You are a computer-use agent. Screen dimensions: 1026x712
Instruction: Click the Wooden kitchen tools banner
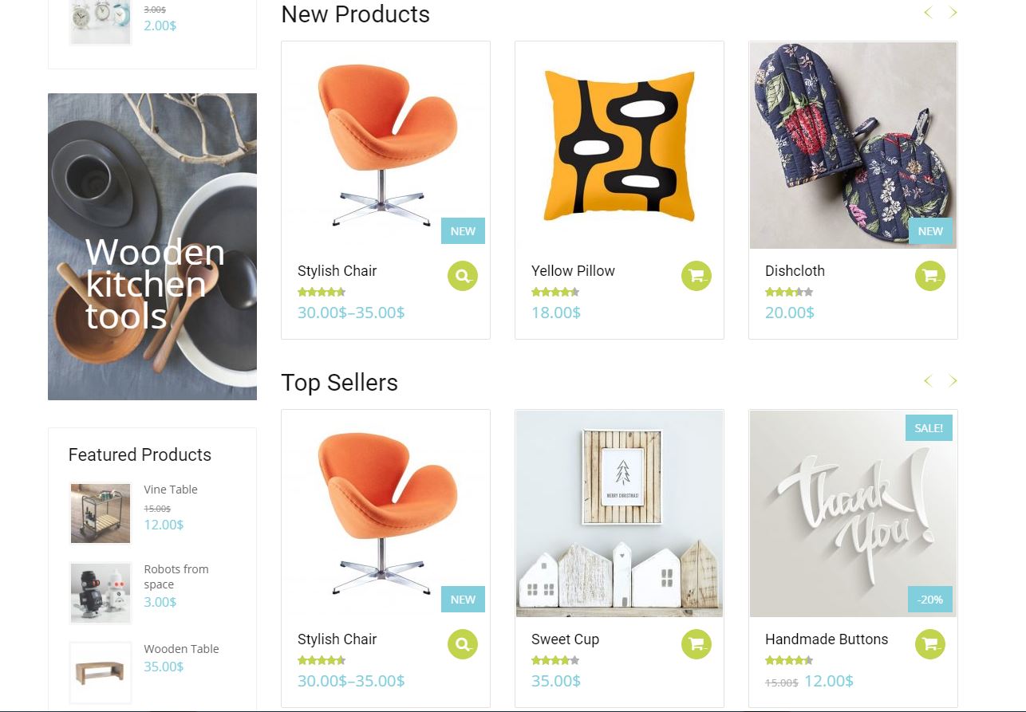pos(152,246)
